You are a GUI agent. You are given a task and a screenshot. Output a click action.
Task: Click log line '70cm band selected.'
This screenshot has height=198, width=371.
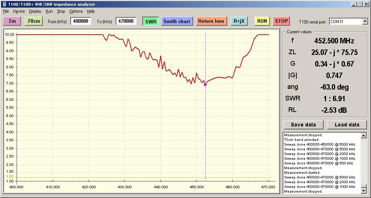pyautogui.click(x=302, y=140)
